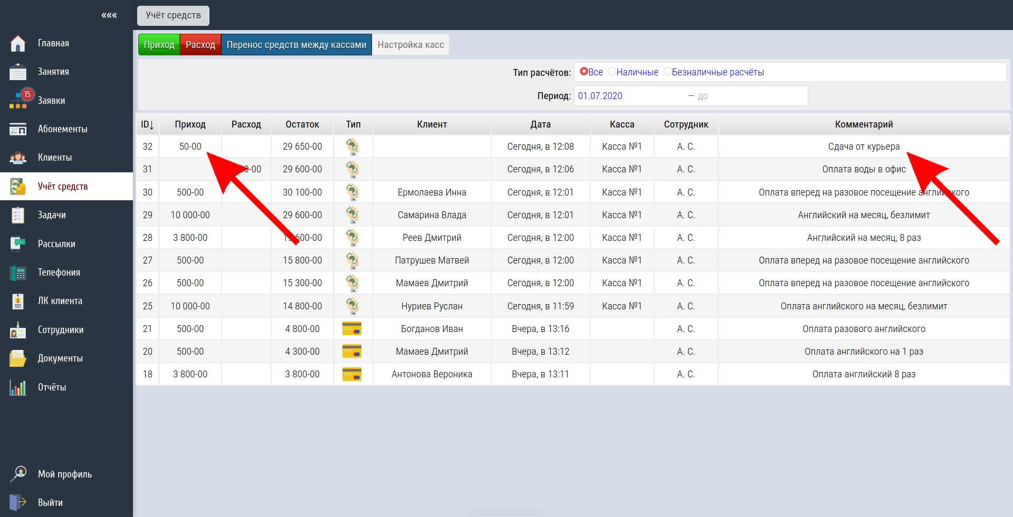Click cash type icon for Реев Дмитрий
This screenshot has width=1013, height=517.
pos(352,238)
